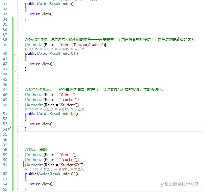This screenshot has width=204, height=192.
Task: Collapse the Index03() method block
Action: [15, 174]
